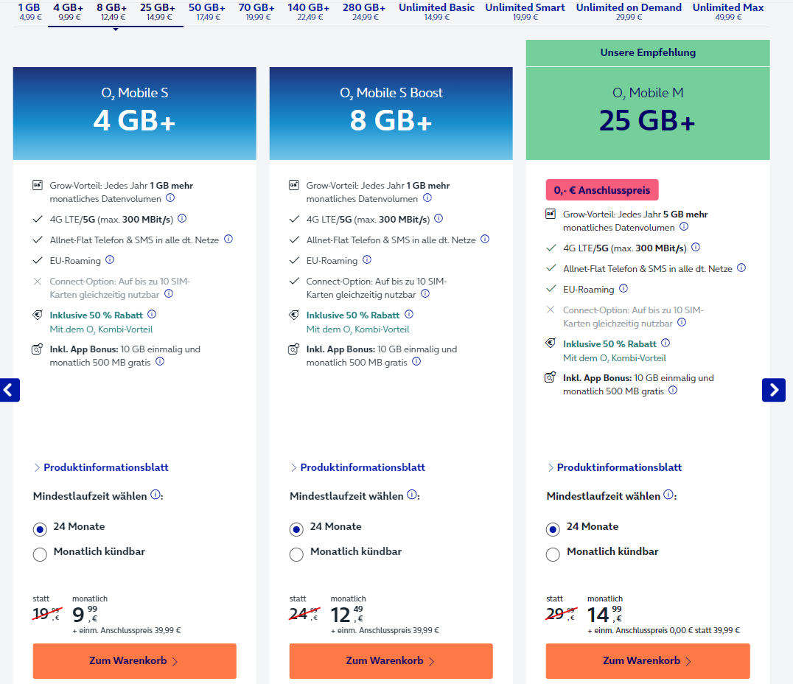This screenshot has width=793, height=684.
Task: Show EU-Roaming info in Mobile M card
Action: click(623, 288)
